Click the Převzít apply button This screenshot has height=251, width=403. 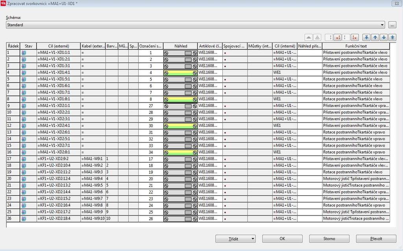(376, 239)
